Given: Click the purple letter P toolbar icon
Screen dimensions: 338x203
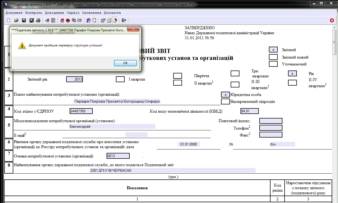Looking at the screenshot, I should (x=88, y=20).
